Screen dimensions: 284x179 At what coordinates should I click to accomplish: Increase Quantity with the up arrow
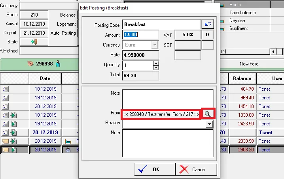tap(156, 63)
